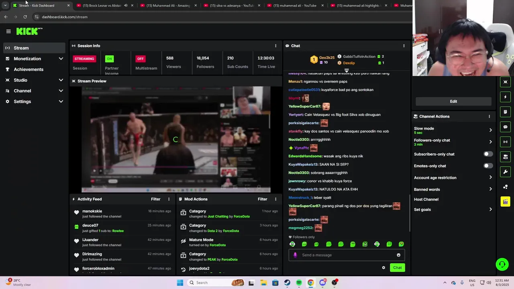514x289 pixels.
Task: Switch to Muhammad Ali - Amazing browser tab
Action: (169, 6)
